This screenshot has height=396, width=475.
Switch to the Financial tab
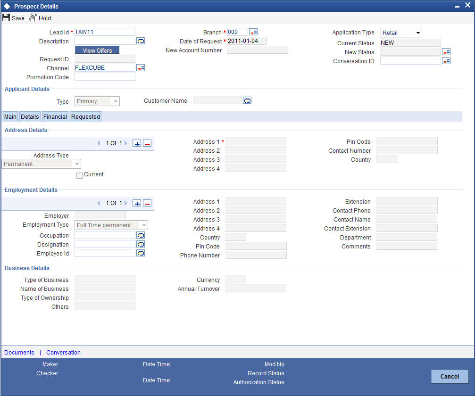55,117
